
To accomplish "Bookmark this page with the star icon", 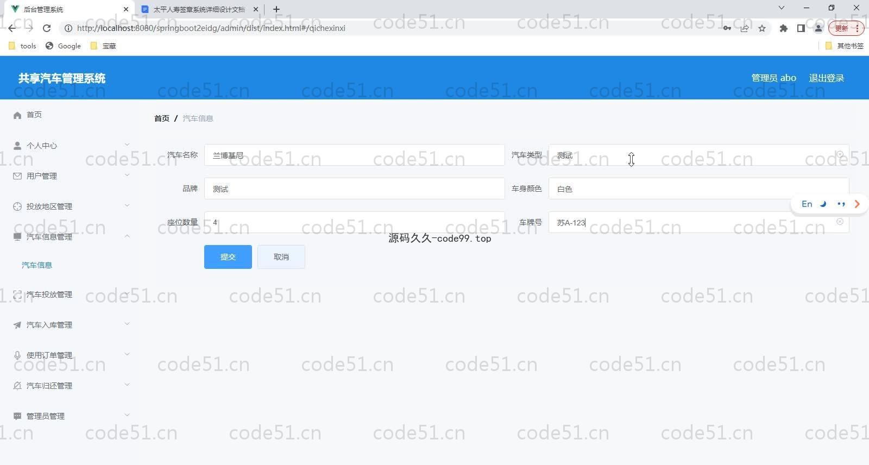I will click(x=762, y=28).
